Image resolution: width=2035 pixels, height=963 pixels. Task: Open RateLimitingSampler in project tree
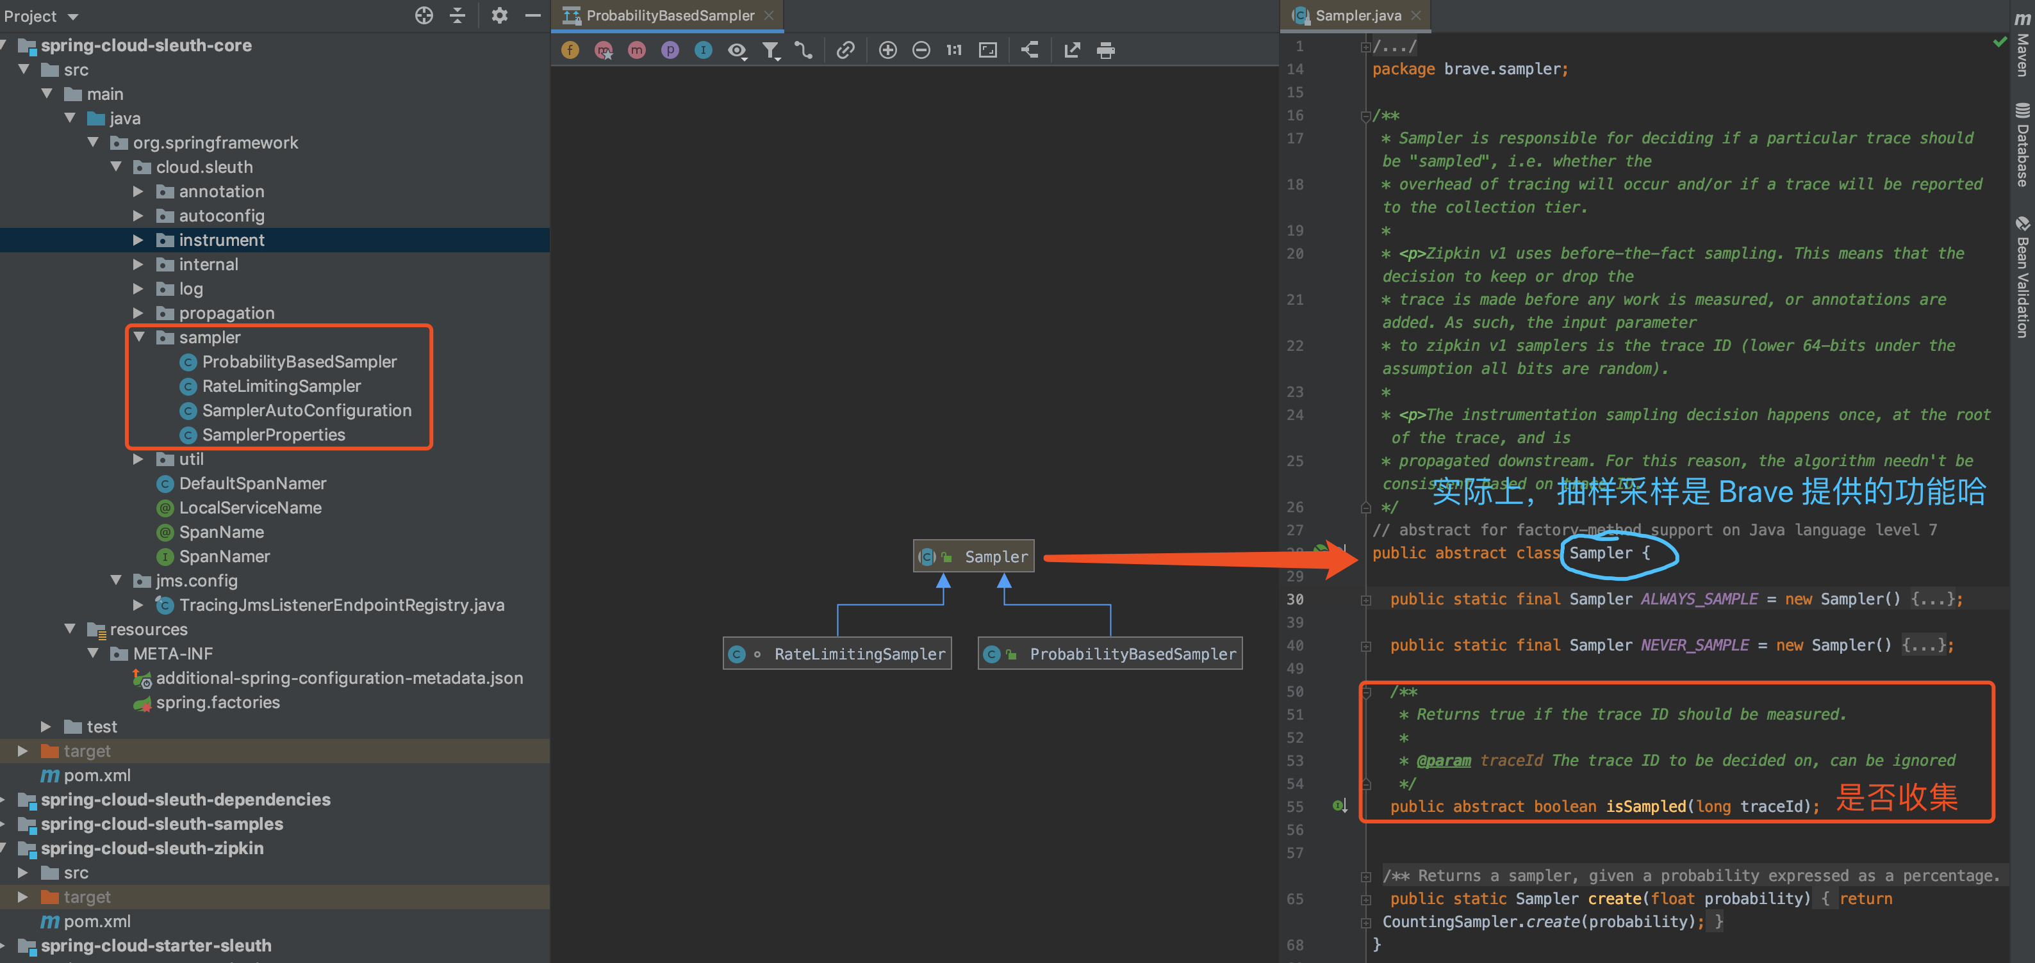coord(281,386)
